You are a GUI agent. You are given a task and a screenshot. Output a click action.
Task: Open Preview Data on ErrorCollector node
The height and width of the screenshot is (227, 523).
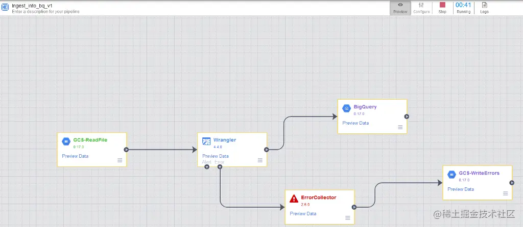(303, 213)
